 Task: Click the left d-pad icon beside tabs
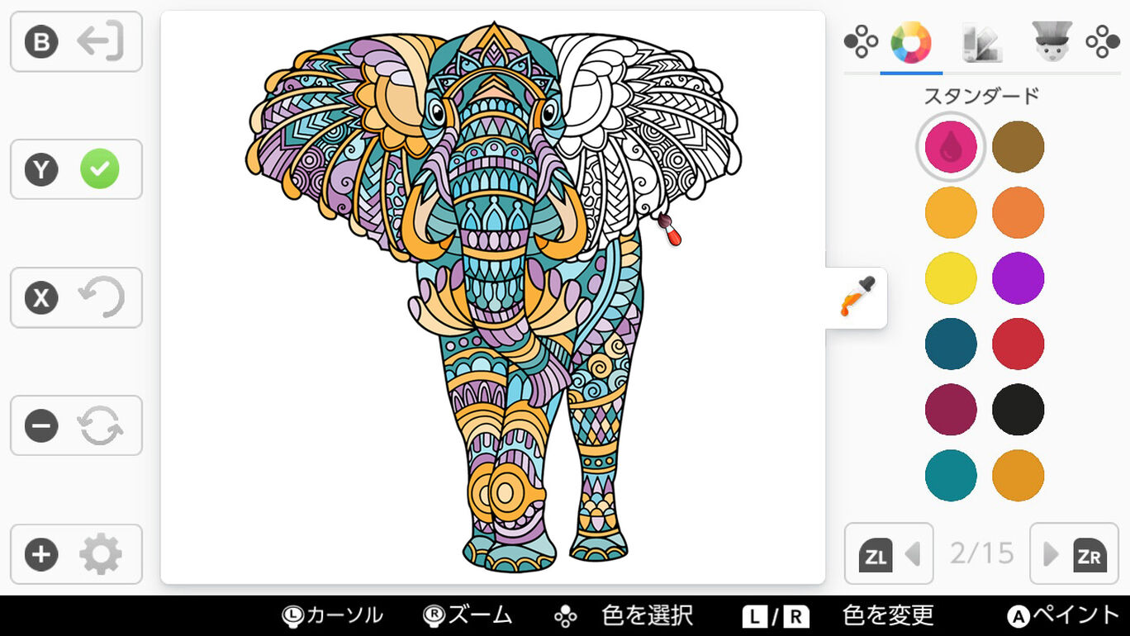point(861,41)
